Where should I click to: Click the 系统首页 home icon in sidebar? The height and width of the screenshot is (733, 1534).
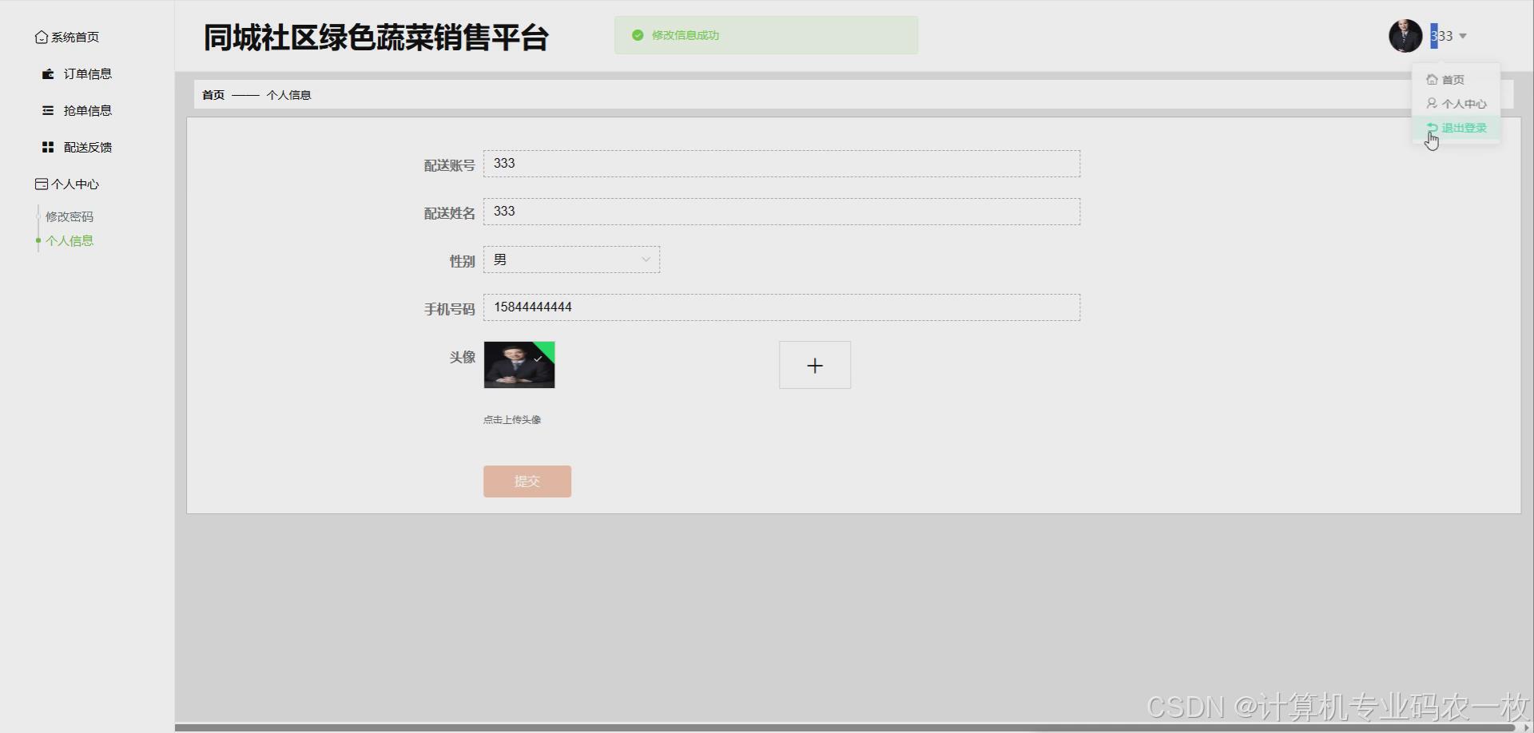point(42,36)
